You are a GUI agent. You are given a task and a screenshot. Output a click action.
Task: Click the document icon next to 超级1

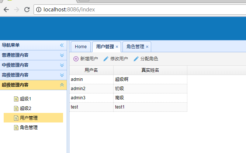pos(16,99)
